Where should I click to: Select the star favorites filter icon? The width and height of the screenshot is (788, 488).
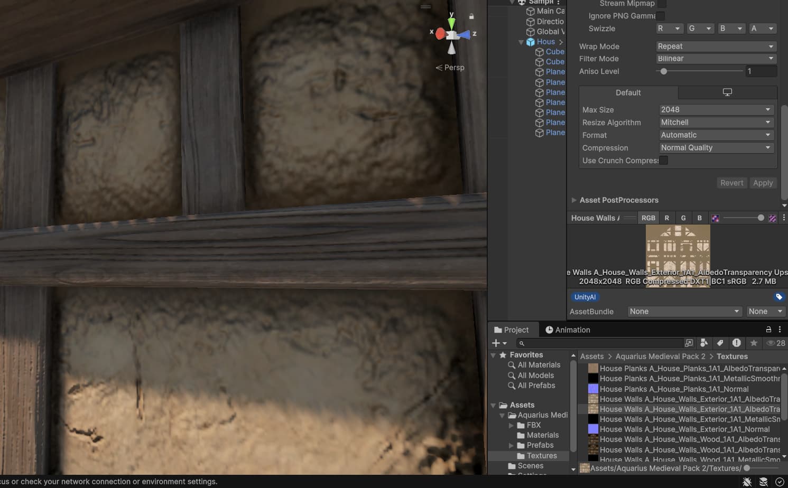754,343
